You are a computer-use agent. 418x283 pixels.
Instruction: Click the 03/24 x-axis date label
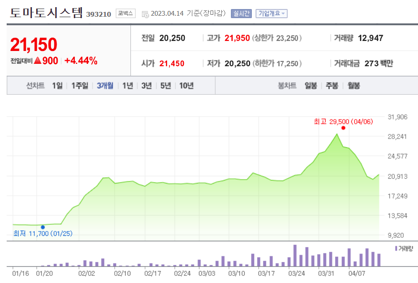pyautogui.click(x=297, y=273)
